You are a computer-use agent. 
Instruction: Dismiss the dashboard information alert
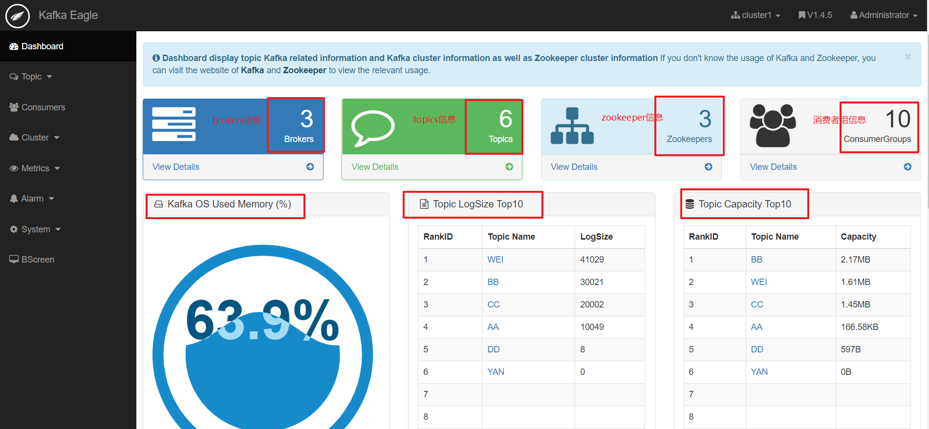(907, 57)
